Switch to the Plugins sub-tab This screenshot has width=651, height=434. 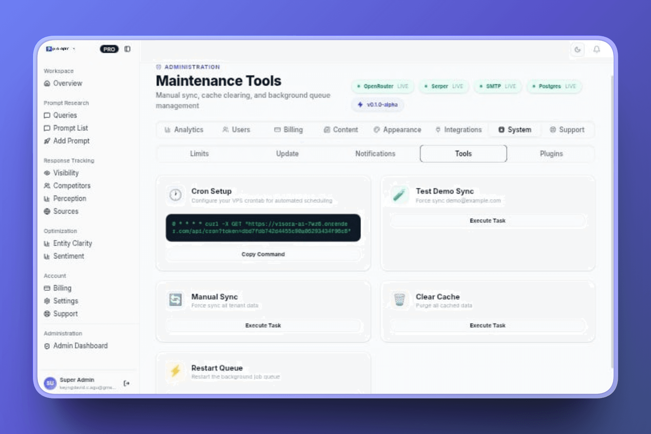tap(551, 154)
